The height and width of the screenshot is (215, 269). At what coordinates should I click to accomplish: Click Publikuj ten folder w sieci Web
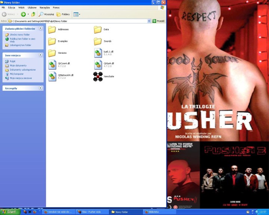[22, 40]
